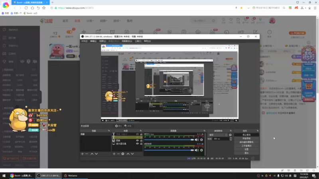319x179 pixels.
Task: Open source properties gear below the sources list
Action: click(123, 154)
